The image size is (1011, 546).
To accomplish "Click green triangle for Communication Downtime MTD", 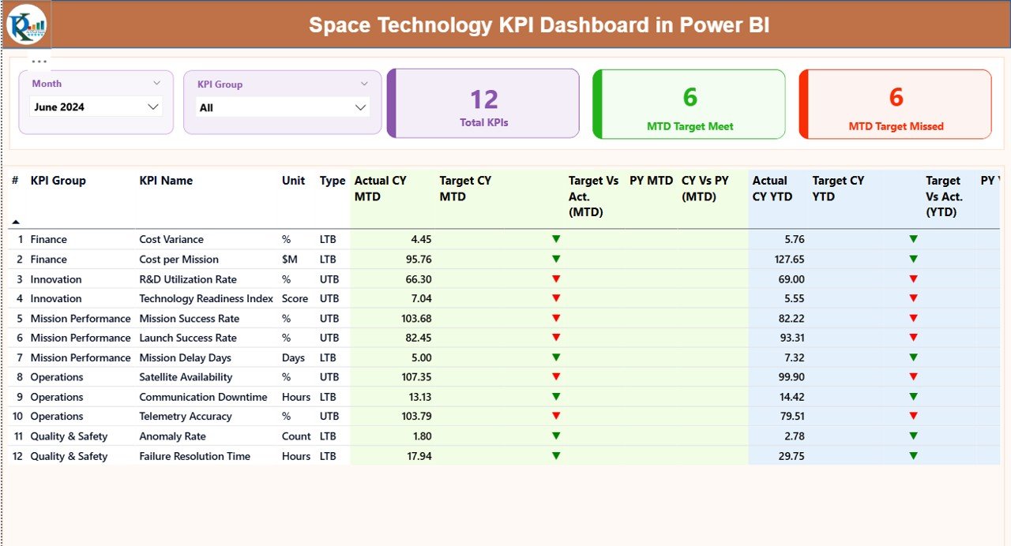I will pos(555,397).
